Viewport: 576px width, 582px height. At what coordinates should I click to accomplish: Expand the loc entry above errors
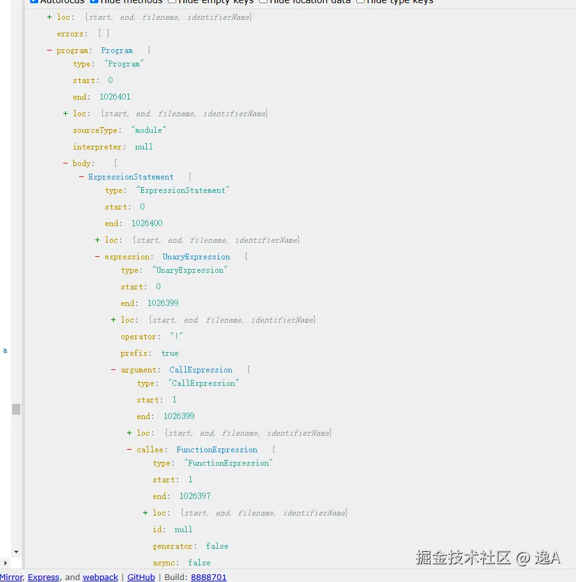pos(49,17)
